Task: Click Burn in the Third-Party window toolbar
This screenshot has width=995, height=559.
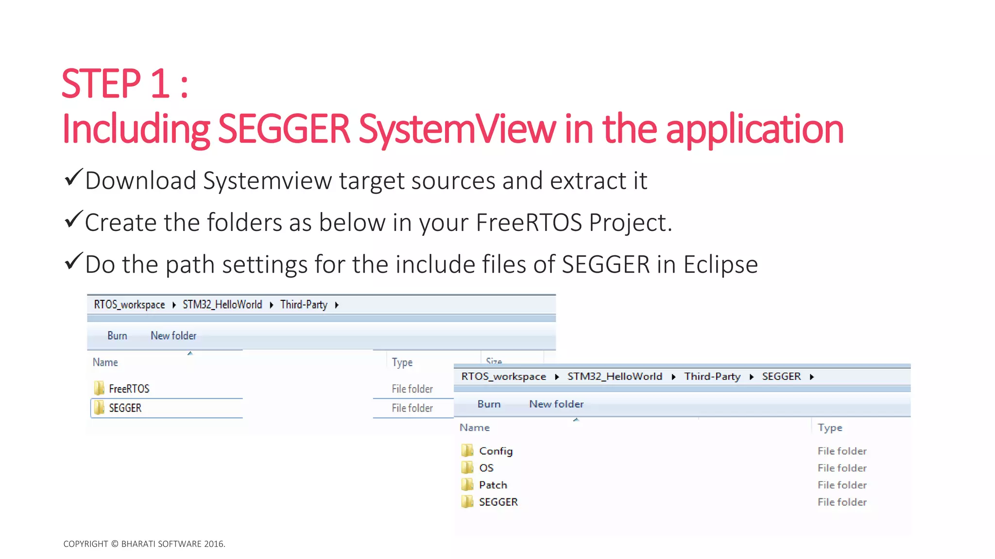Action: 117,335
